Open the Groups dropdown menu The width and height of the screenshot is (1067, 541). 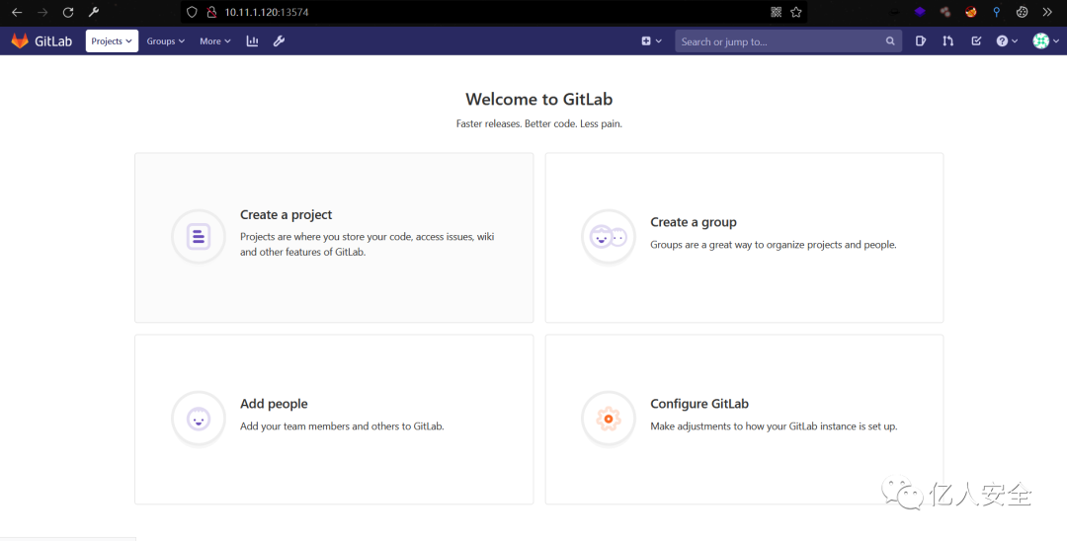tap(165, 40)
